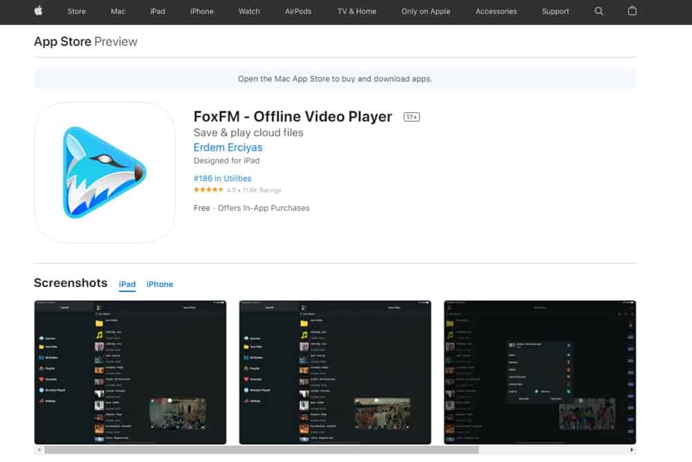Click the FoxFM fox app icon
The height and width of the screenshot is (462, 692).
point(104,173)
